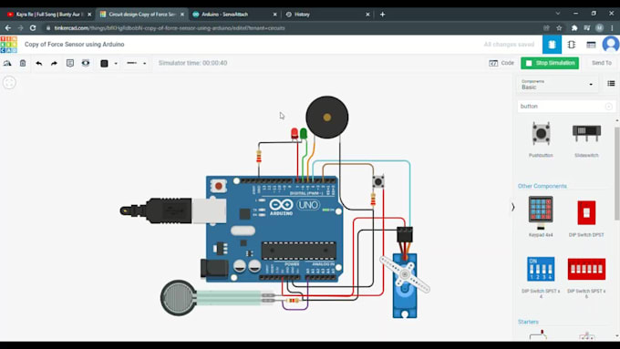620x349 pixels.
Task: Click the servo motor in circuit
Action: pyautogui.click(x=405, y=285)
